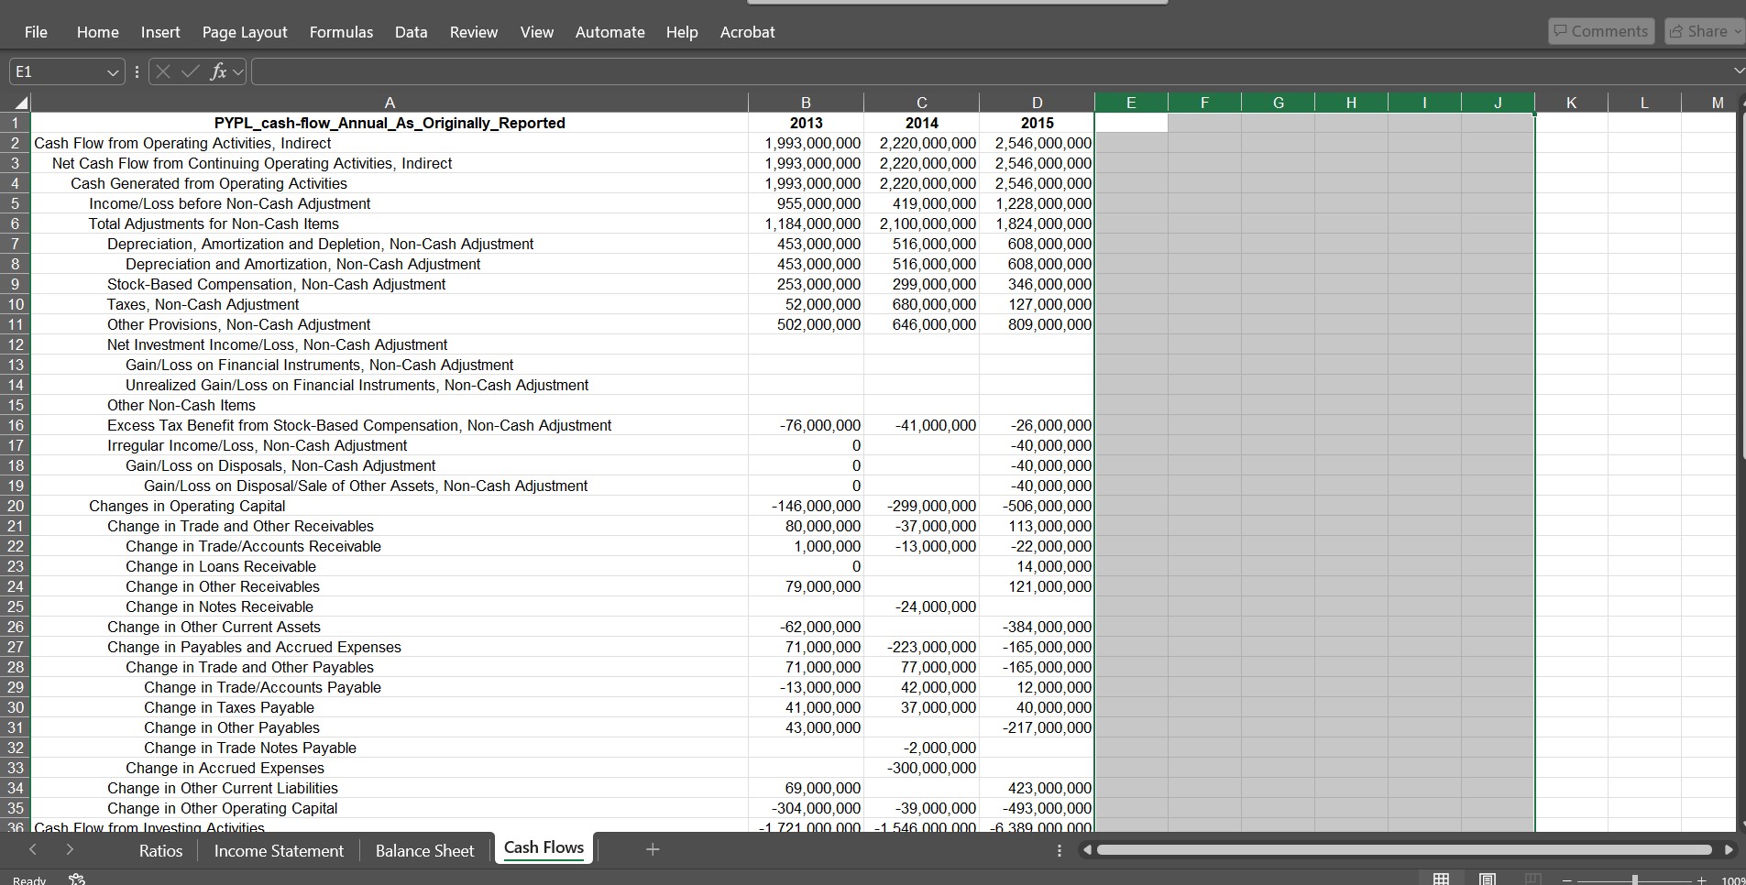This screenshot has width=1746, height=885.
Task: Open the Home ribbon tab
Action: coord(98,32)
